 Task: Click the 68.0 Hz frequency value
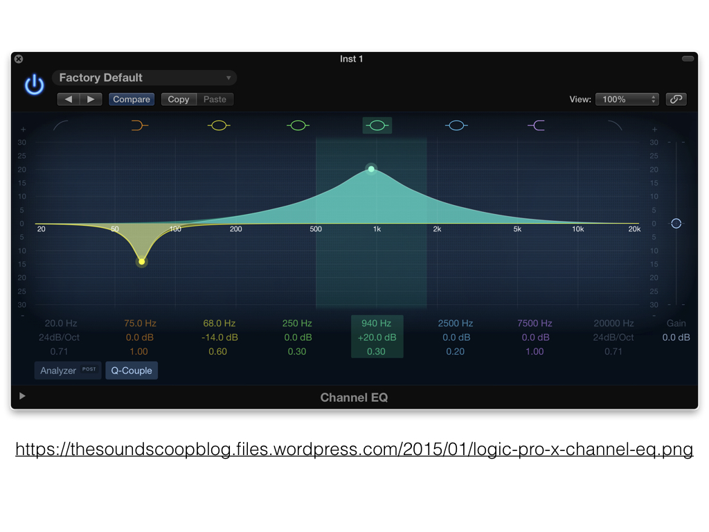click(x=219, y=323)
